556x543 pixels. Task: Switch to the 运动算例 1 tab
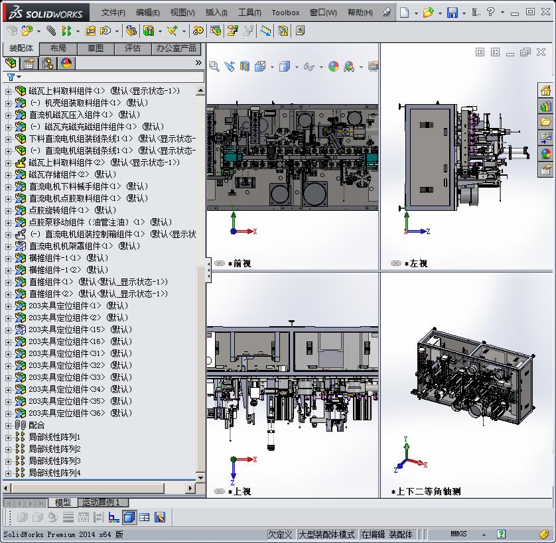point(102,503)
